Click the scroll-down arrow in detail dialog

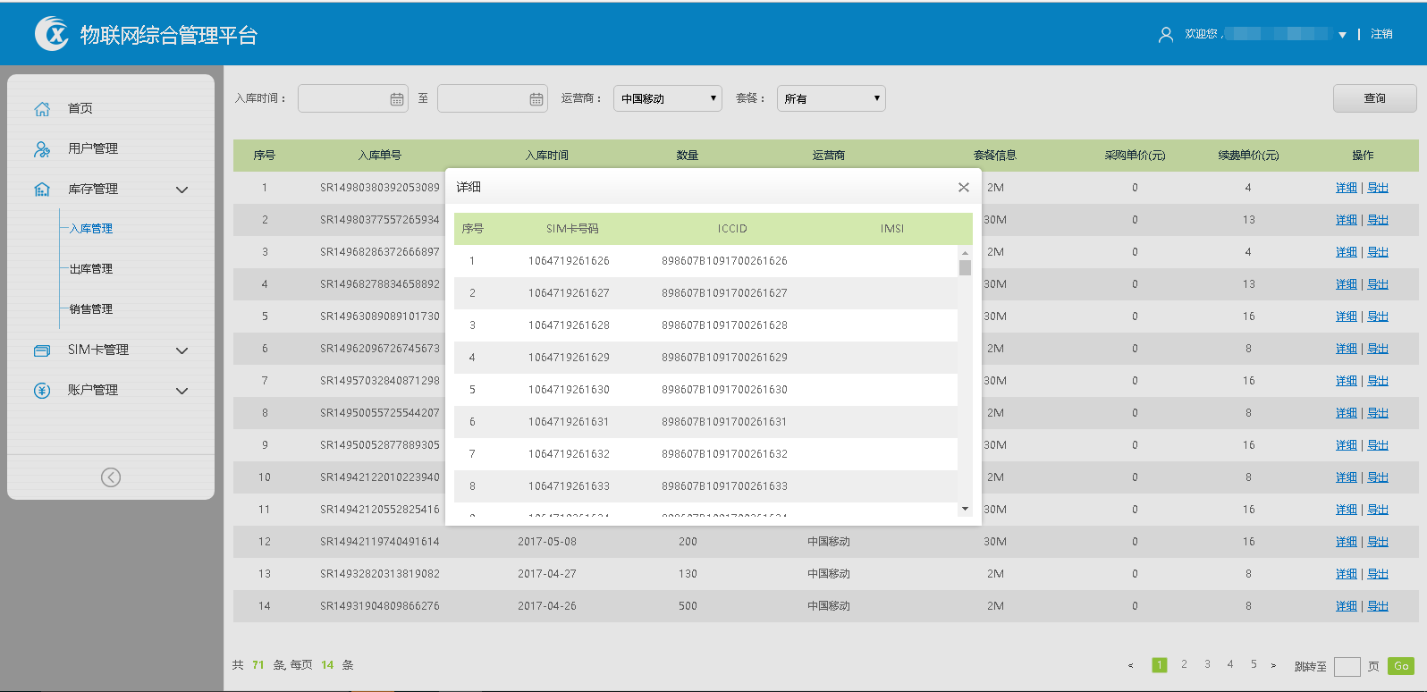point(965,509)
